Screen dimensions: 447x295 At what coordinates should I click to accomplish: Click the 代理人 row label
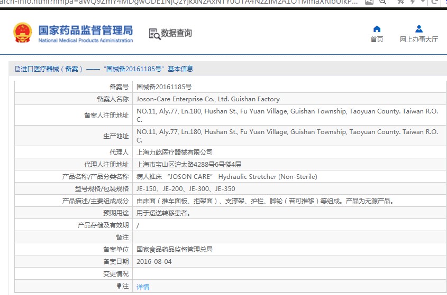click(119, 152)
